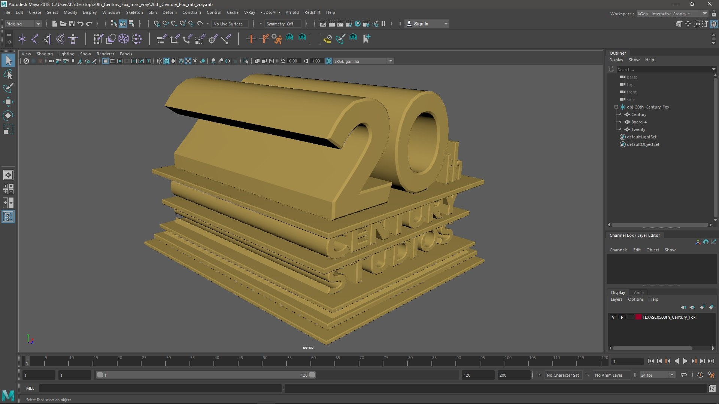
Task: Click the Outliner search field
Action: 664,69
